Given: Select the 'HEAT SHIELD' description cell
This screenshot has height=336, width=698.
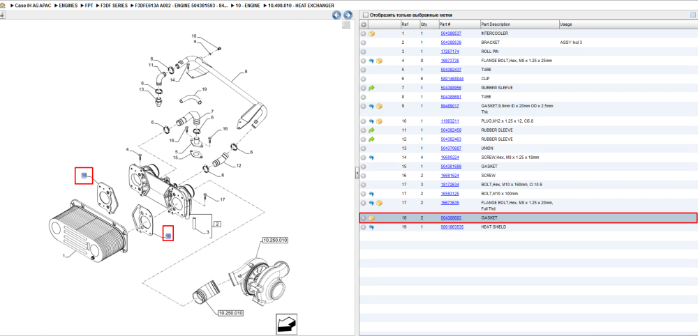Looking at the screenshot, I should (493, 227).
